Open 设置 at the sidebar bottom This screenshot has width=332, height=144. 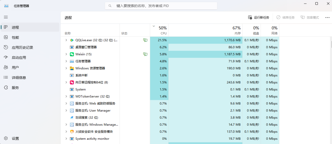[15, 138]
